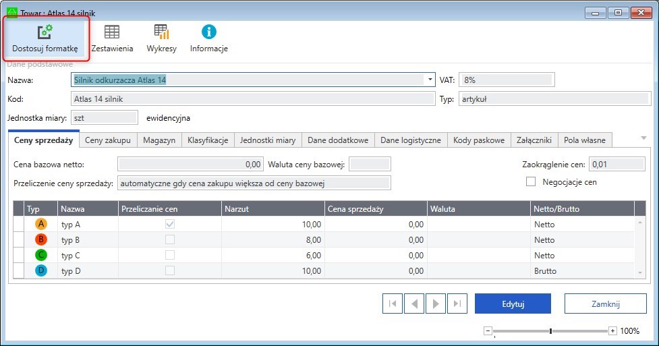Enable the Negocjacje cen checkbox

[531, 181]
